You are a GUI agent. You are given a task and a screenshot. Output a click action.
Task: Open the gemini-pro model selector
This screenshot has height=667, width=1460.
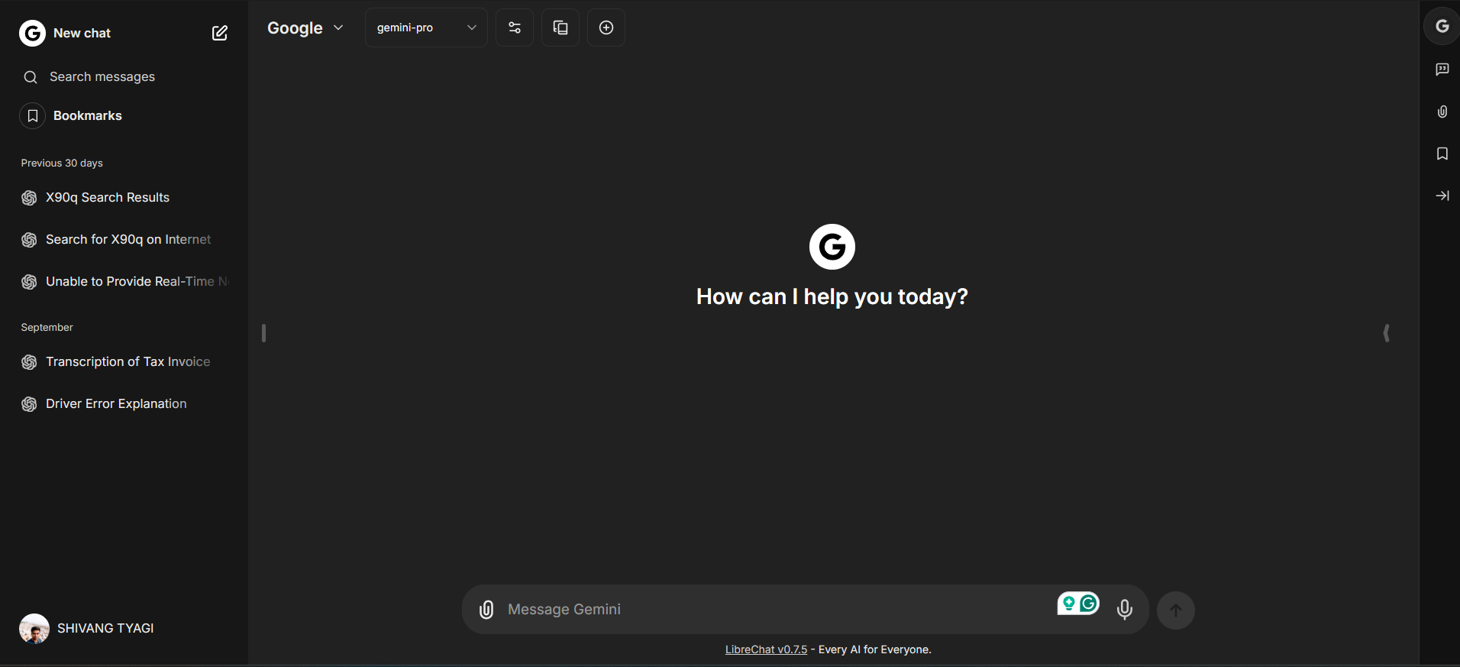[426, 28]
